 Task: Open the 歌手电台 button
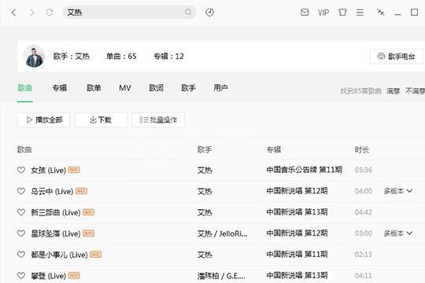click(x=396, y=57)
